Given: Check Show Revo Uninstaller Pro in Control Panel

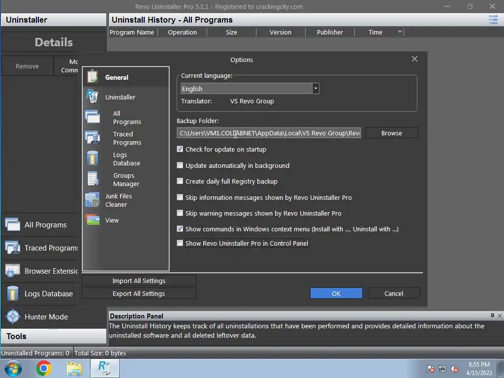Looking at the screenshot, I should [x=180, y=243].
